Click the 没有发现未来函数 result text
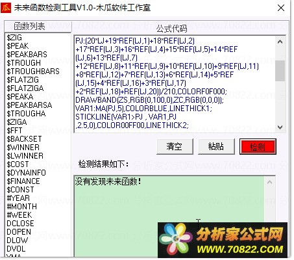Image resolution: width=294 pixels, height=260 pixels. click(108, 181)
